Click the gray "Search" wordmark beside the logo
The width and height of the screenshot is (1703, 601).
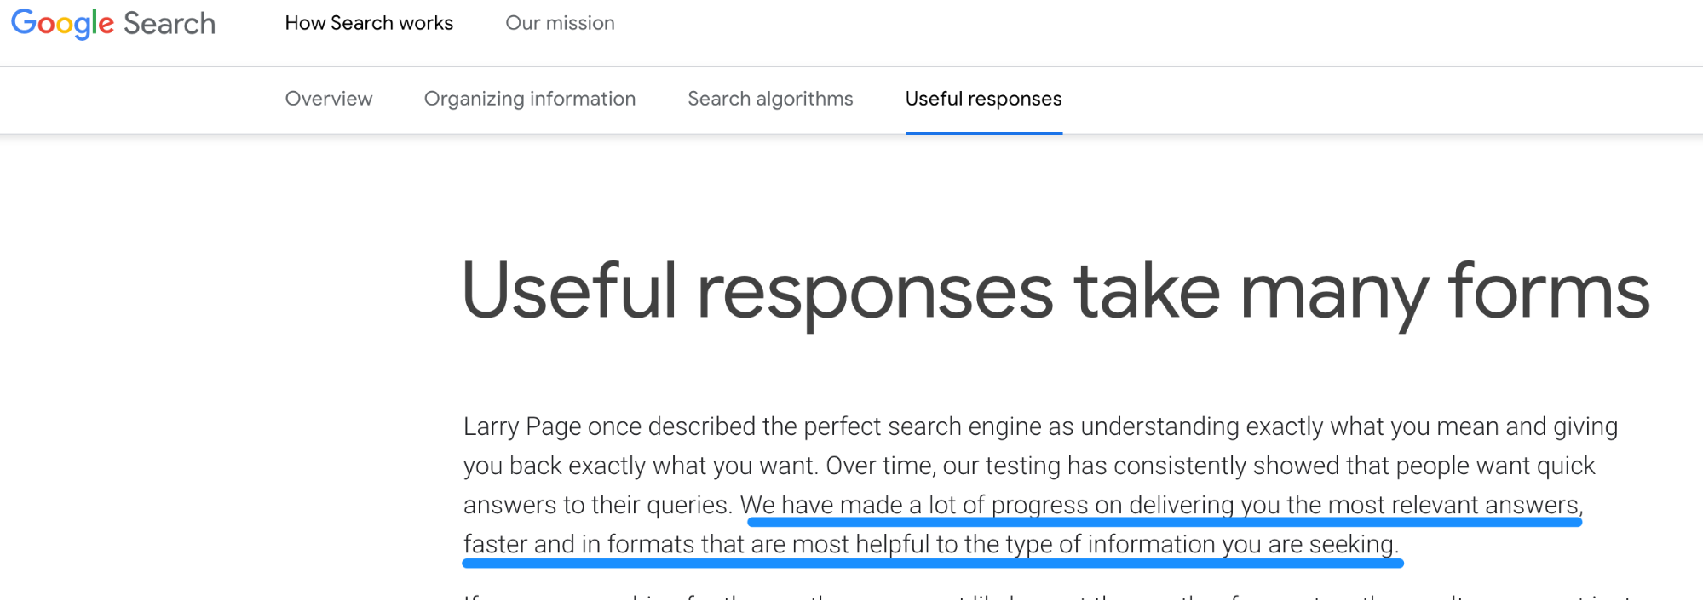point(170,23)
